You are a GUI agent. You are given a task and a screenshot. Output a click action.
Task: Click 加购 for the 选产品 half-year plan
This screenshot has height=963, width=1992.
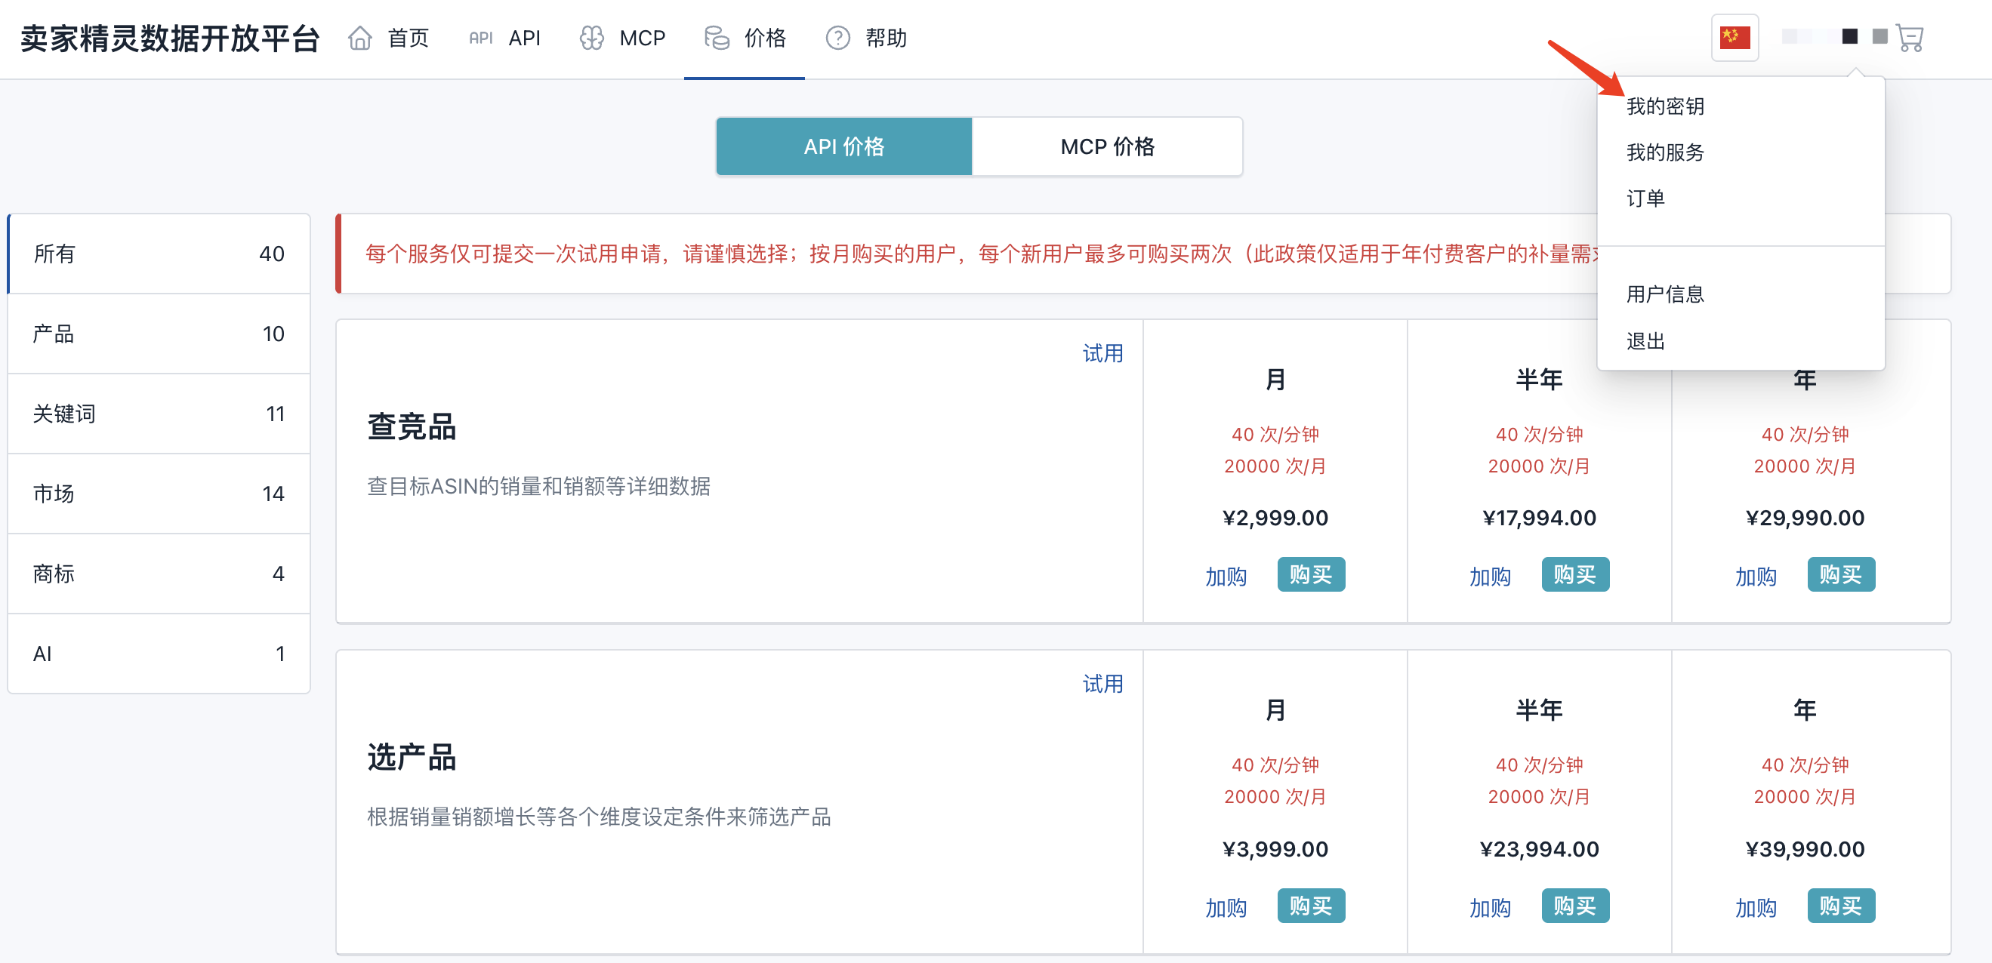pos(1489,907)
